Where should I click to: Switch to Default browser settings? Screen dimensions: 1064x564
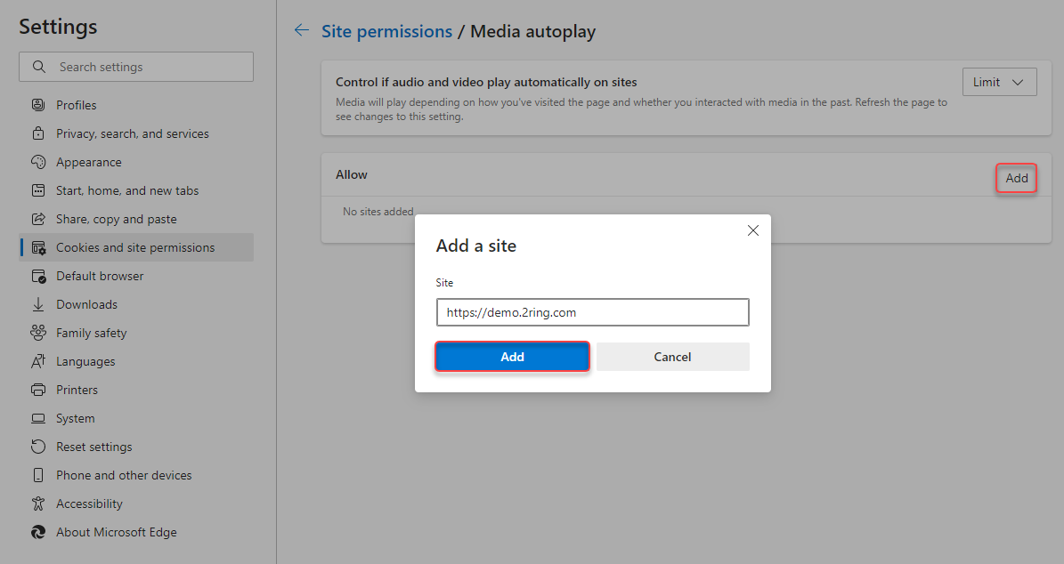click(100, 275)
